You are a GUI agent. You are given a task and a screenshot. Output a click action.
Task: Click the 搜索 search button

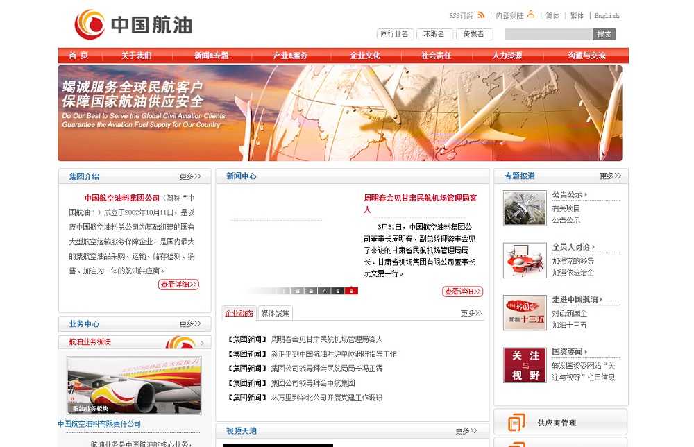604,34
